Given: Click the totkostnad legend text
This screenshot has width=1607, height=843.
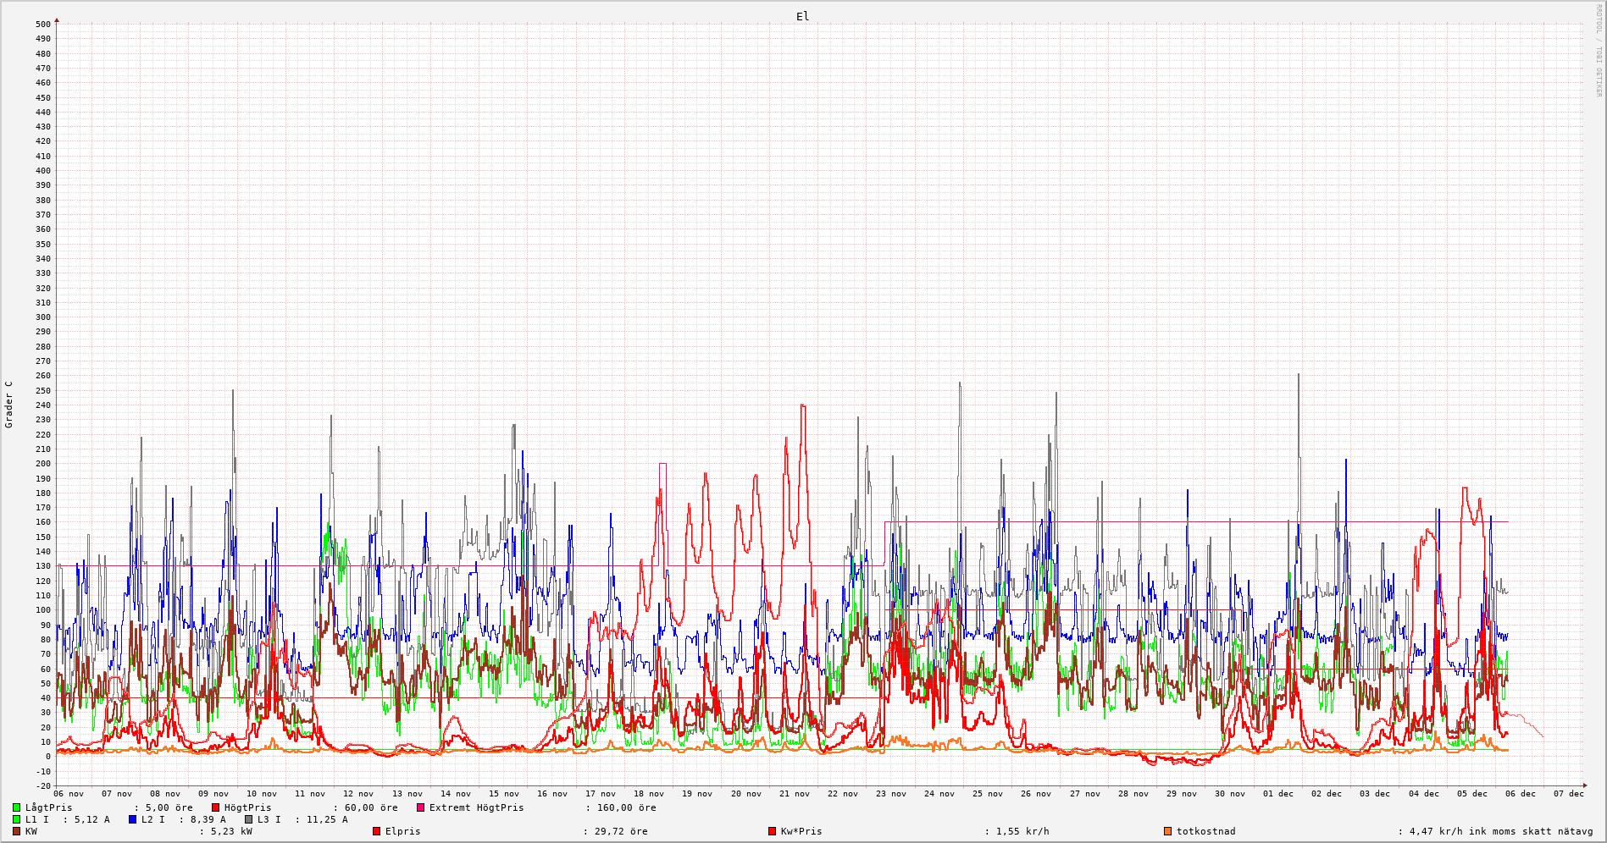Looking at the screenshot, I should (x=1205, y=832).
